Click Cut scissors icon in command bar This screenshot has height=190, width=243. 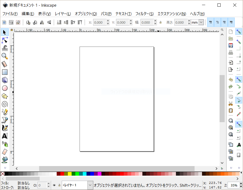[x=231, y=104]
